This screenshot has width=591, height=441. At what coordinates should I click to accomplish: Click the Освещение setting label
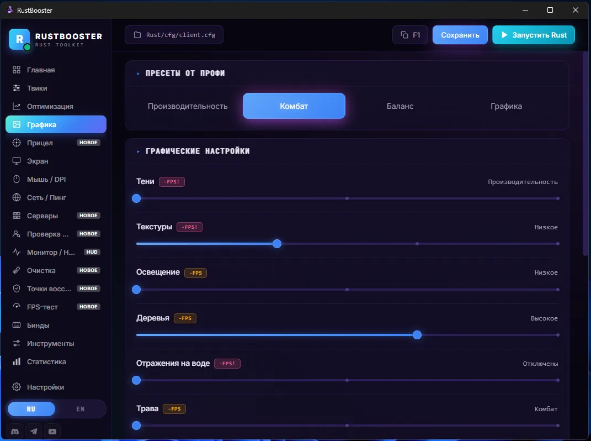point(158,272)
